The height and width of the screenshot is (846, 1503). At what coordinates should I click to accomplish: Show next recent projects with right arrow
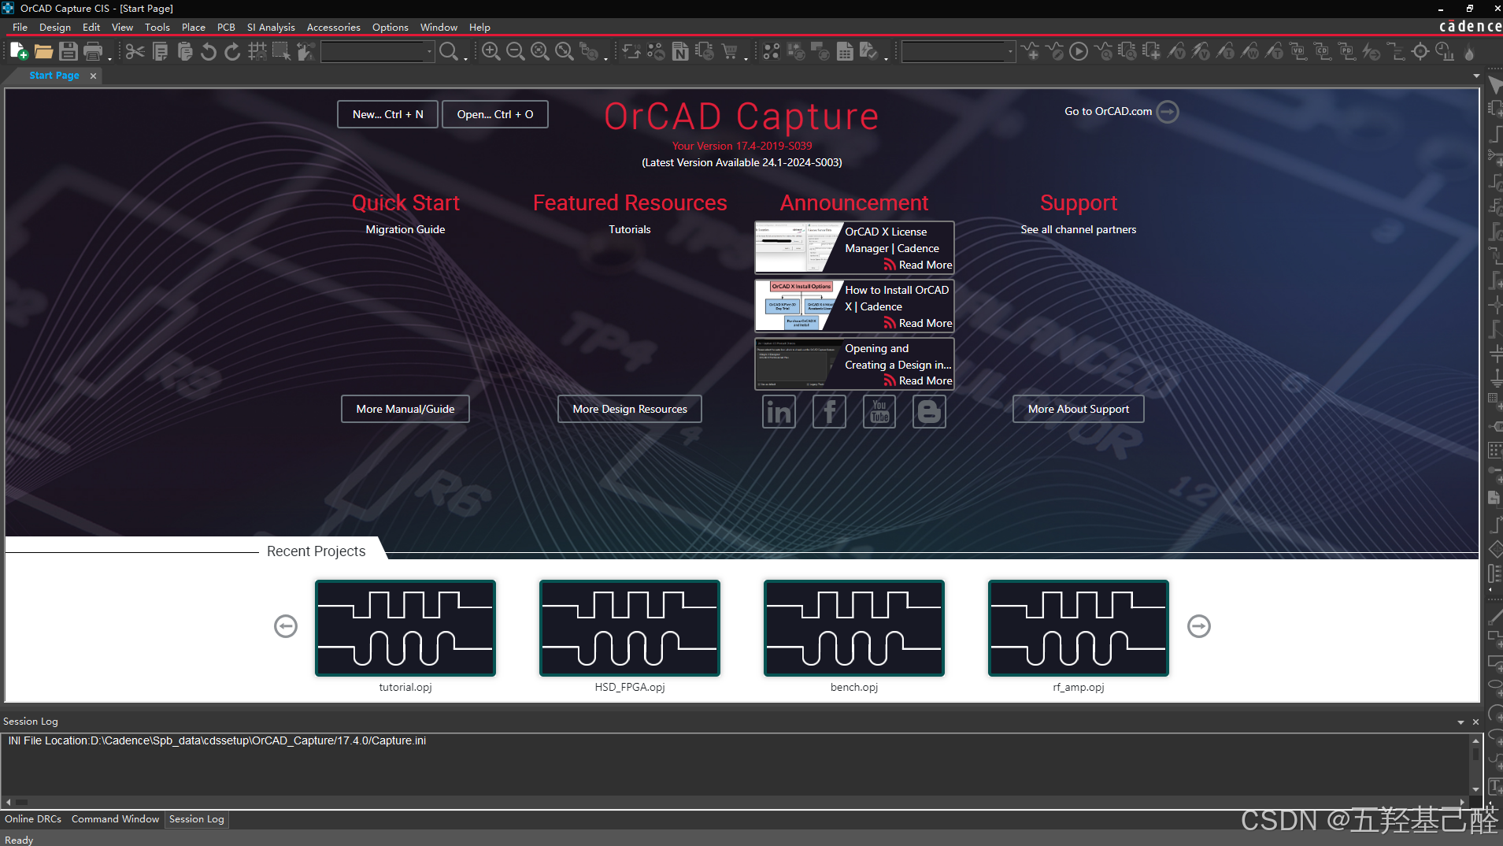(1198, 626)
